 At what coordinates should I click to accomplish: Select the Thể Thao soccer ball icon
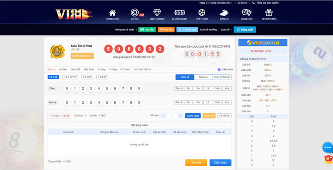pos(202,13)
